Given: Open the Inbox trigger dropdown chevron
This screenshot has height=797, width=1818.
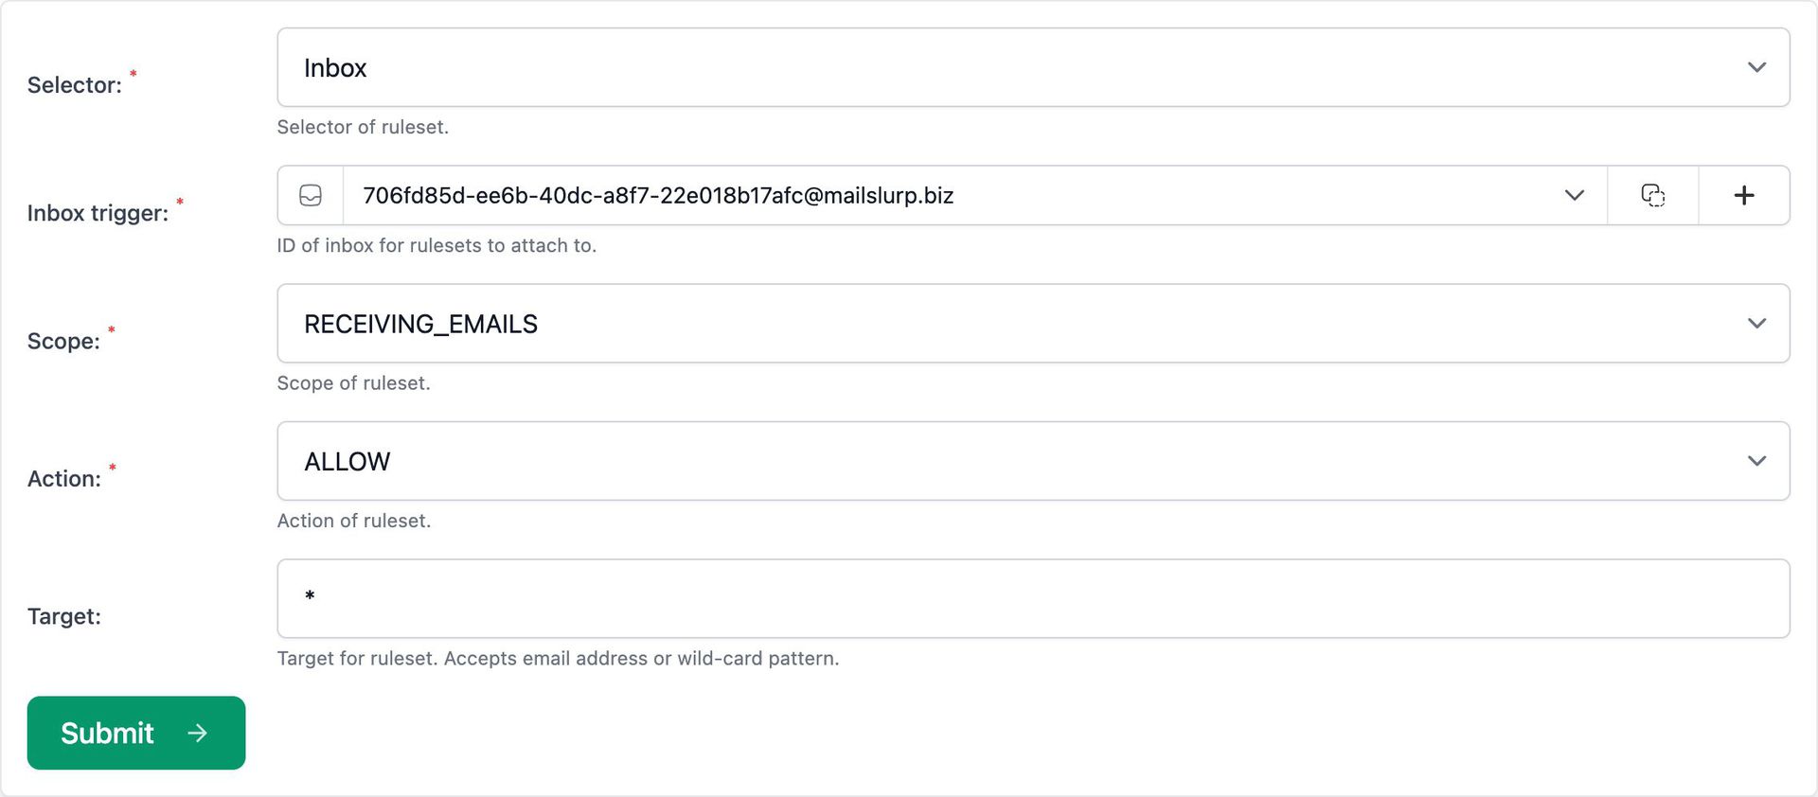Looking at the screenshot, I should coord(1574,196).
